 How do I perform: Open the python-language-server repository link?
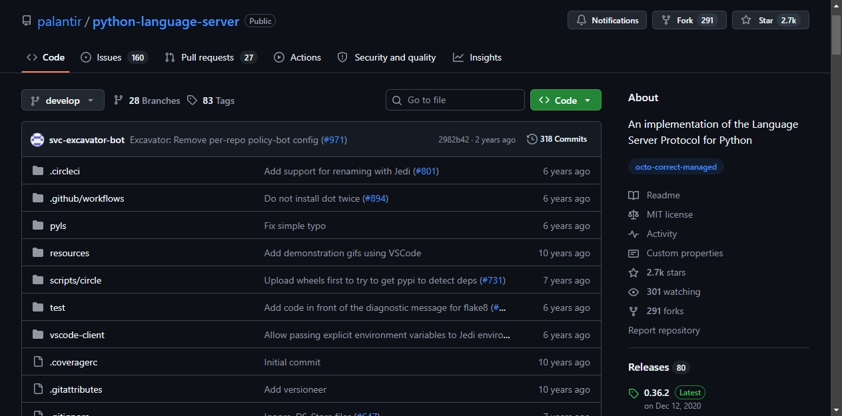click(x=166, y=21)
